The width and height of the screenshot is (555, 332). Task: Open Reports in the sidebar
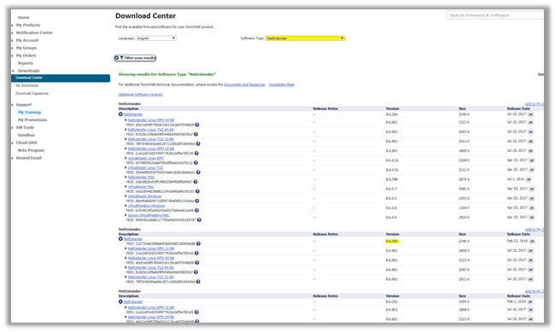[x=26, y=63]
